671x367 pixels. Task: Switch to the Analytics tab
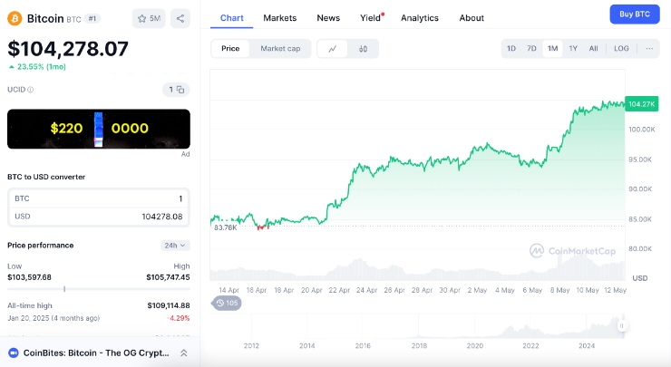419,18
